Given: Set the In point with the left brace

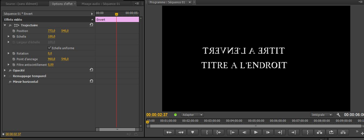Looking at the screenshot, I should pos(207,132).
